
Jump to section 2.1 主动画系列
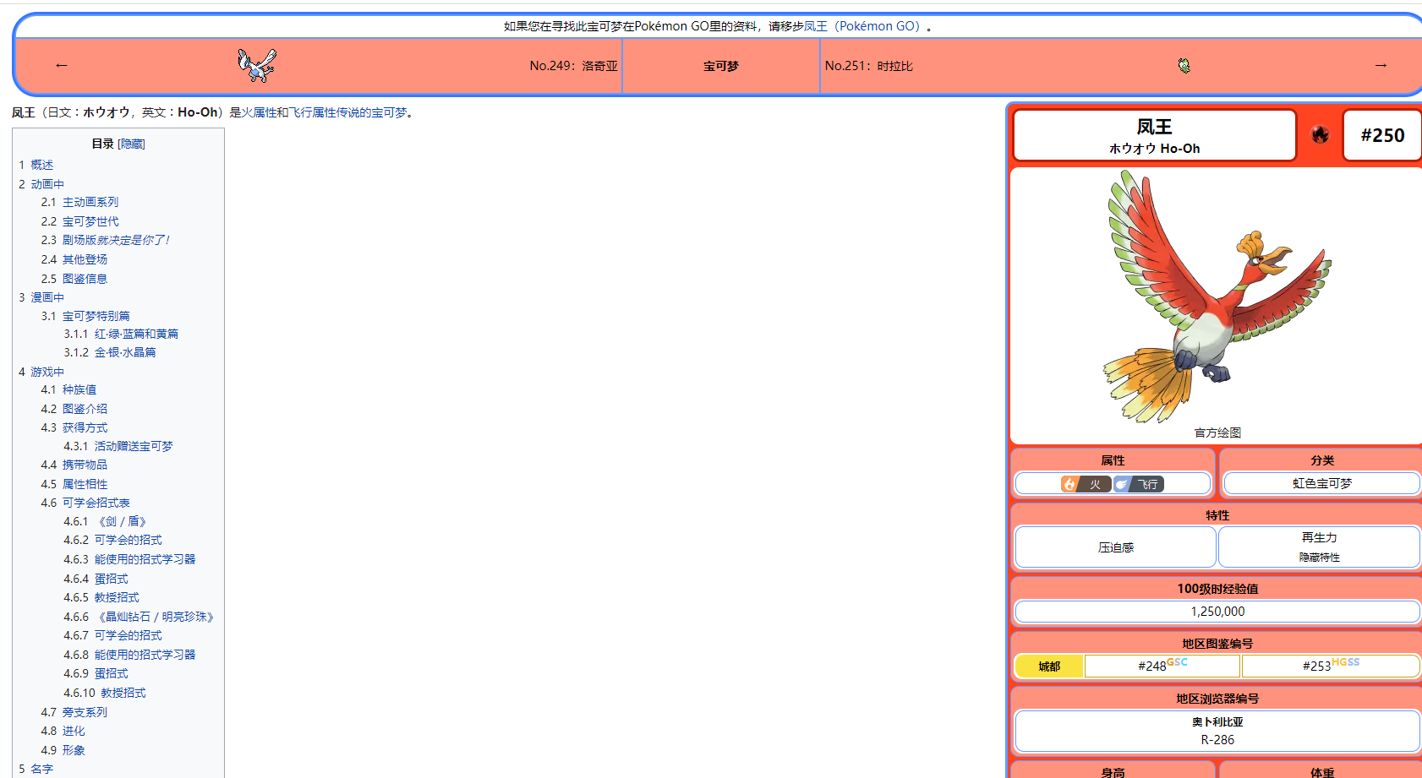79,202
